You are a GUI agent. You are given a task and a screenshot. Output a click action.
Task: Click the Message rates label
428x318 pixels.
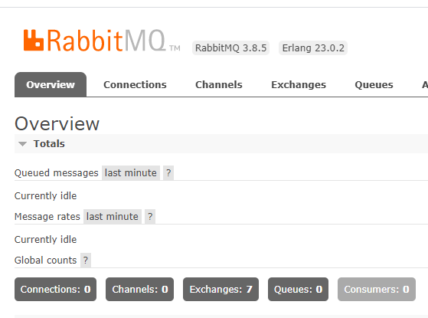point(47,217)
